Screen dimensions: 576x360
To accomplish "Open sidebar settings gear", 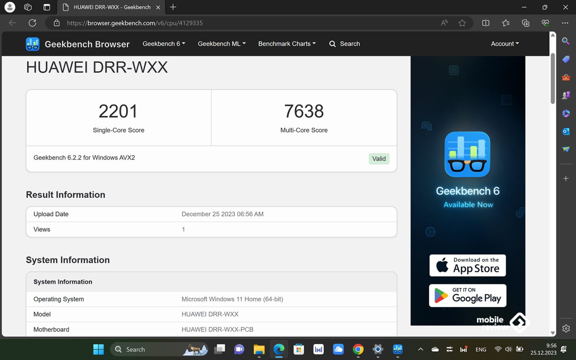I will [x=566, y=328].
